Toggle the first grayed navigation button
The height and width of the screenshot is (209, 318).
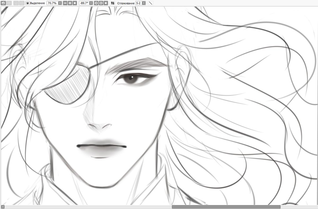16,3
